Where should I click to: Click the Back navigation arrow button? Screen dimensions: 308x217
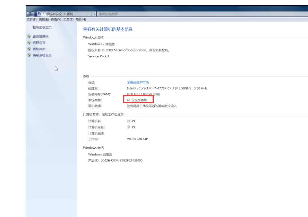coord(28,14)
